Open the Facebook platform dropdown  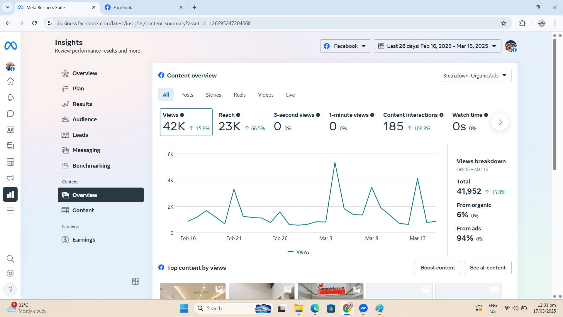click(345, 46)
